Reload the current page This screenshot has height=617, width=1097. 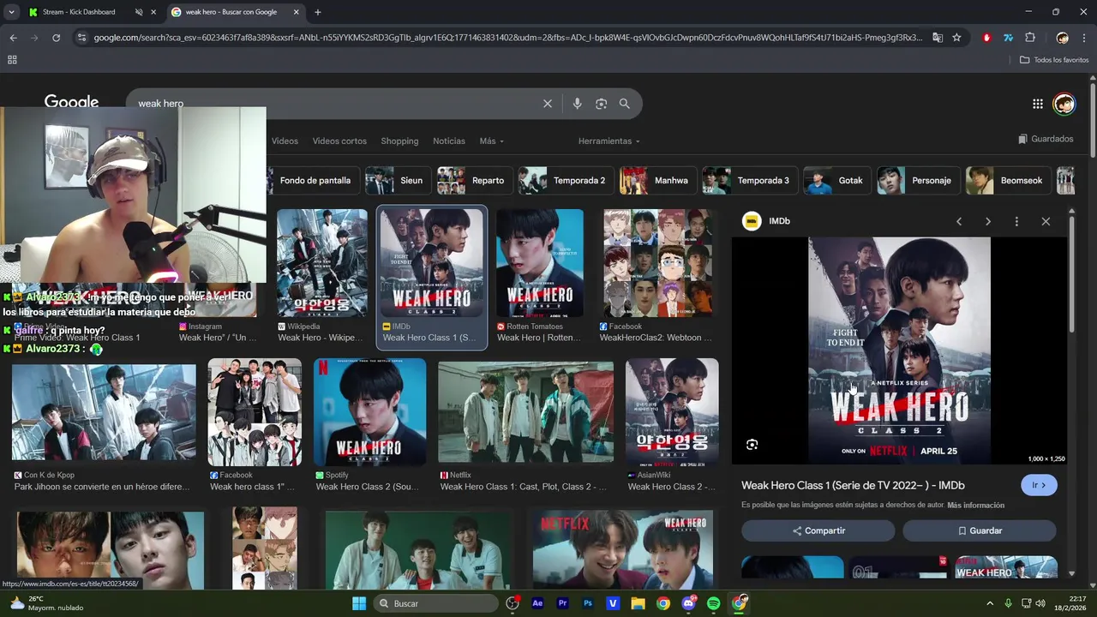[56, 38]
